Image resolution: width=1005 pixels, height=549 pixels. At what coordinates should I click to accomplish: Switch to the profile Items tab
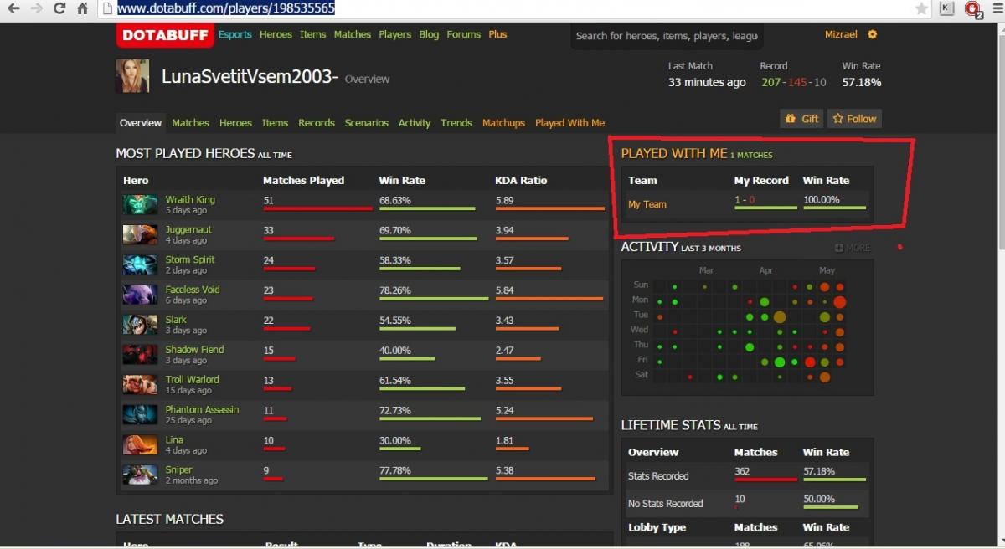(275, 122)
